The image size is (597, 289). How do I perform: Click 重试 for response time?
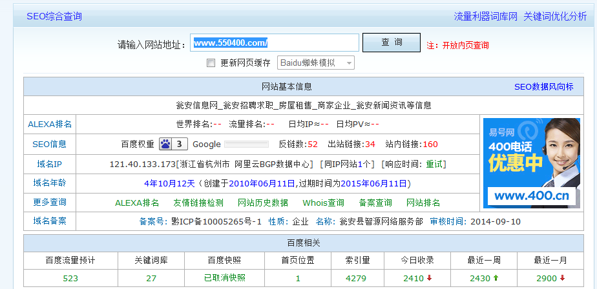coord(434,164)
